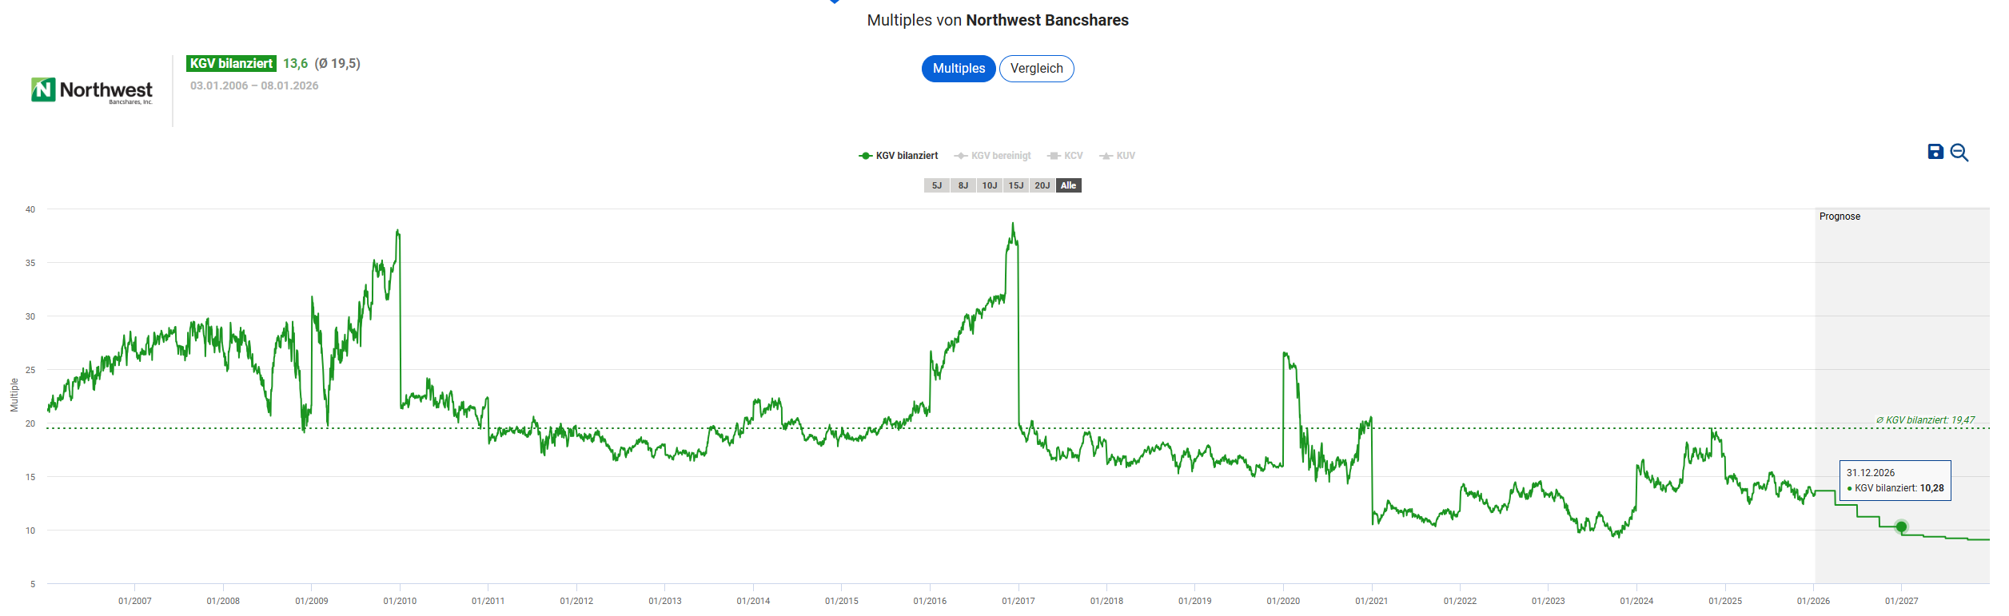Show the KCV series in the legend
2009x616 pixels.
[1066, 156]
